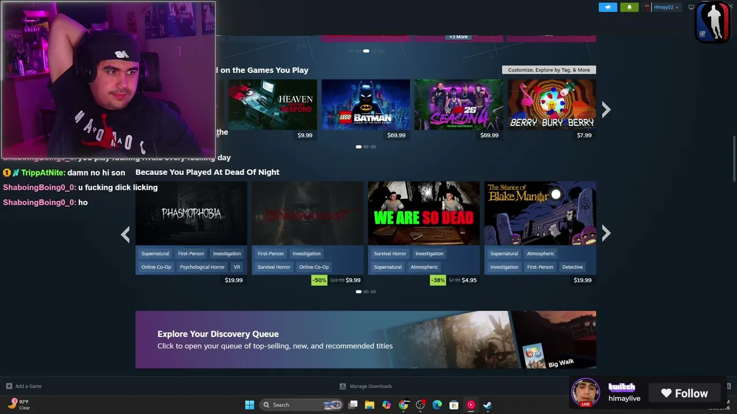The image size is (737, 414).
Task: Click the $7.99 price under Berry Bury Berry
Action: pos(584,135)
